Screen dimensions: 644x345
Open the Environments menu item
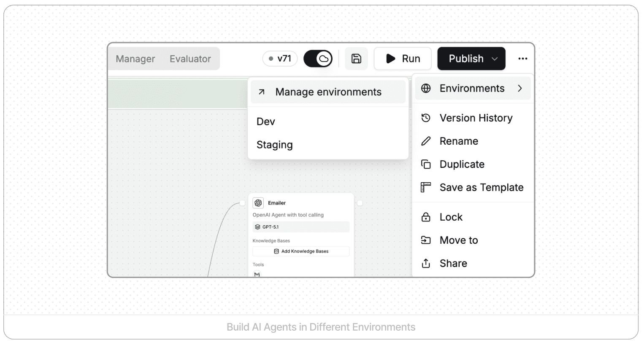point(473,88)
